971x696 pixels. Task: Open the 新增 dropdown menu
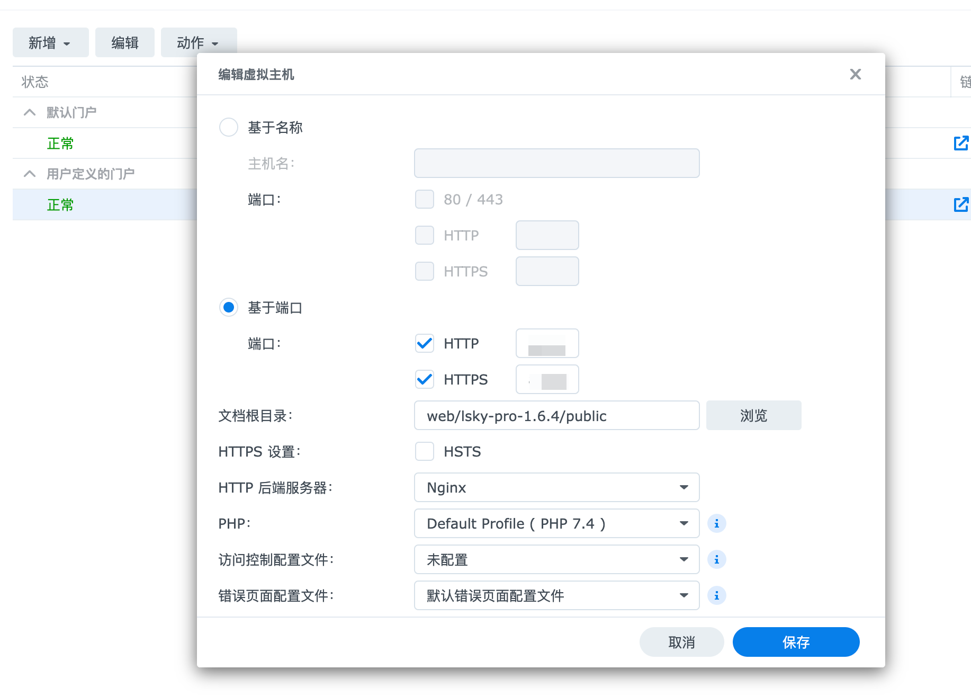pyautogui.click(x=51, y=42)
